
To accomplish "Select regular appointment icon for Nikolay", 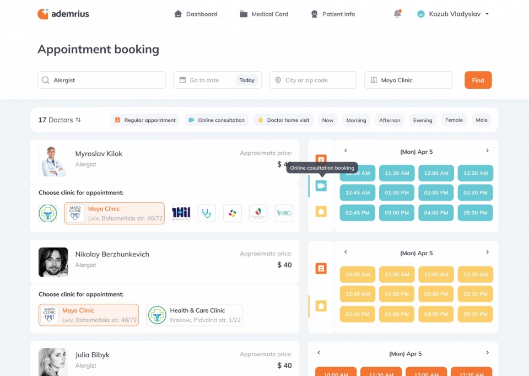I will [x=321, y=268].
